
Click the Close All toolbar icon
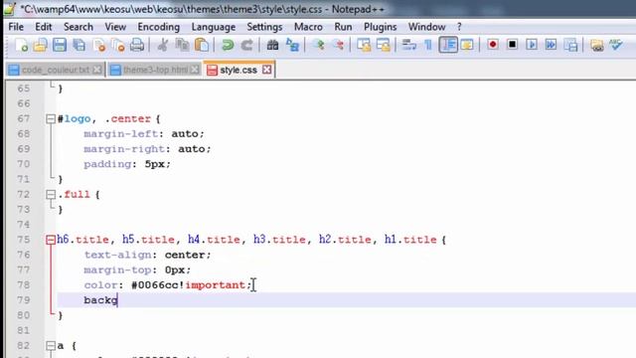118,45
